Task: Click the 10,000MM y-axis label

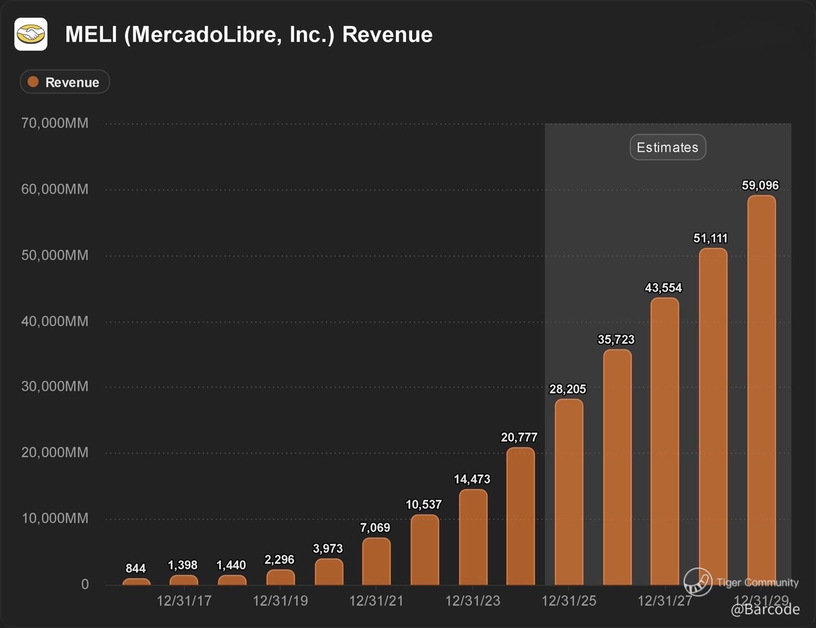Action: pos(55,519)
